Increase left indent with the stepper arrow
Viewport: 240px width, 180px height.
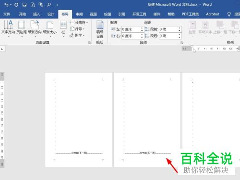pyautogui.click(x=142, y=28)
